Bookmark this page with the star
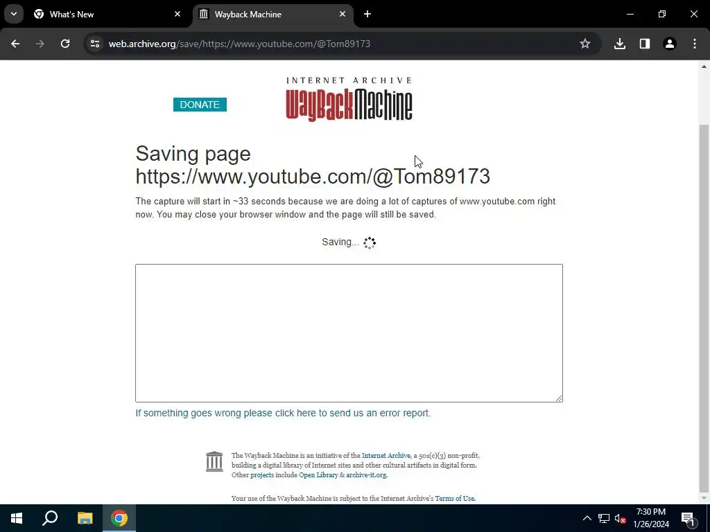Image resolution: width=710 pixels, height=532 pixels. (x=585, y=44)
